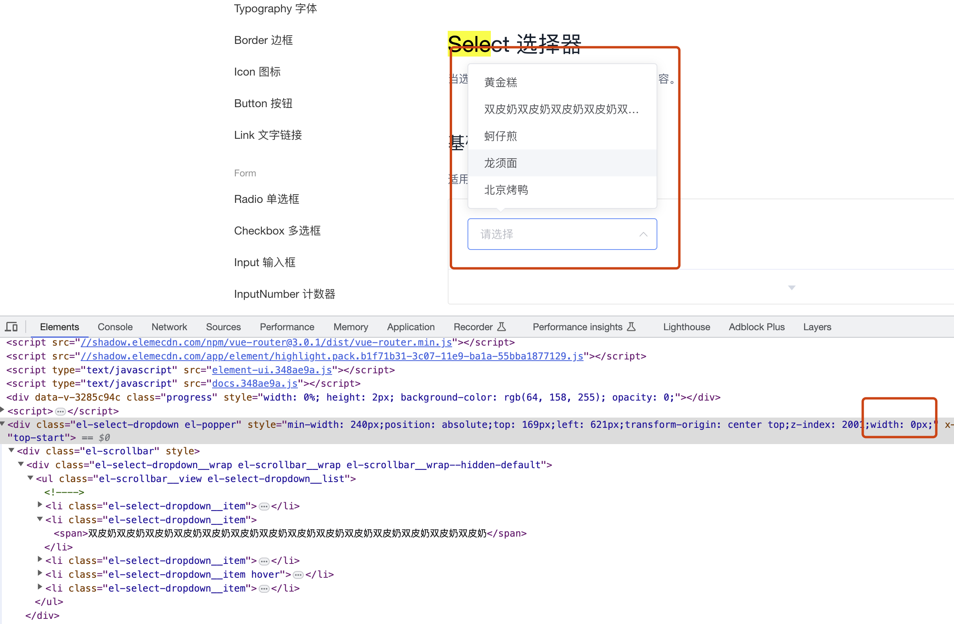Navigate to Button 按钮 page

(263, 103)
